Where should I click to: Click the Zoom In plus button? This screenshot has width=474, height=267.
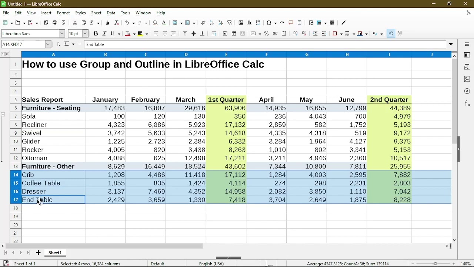click(454, 264)
